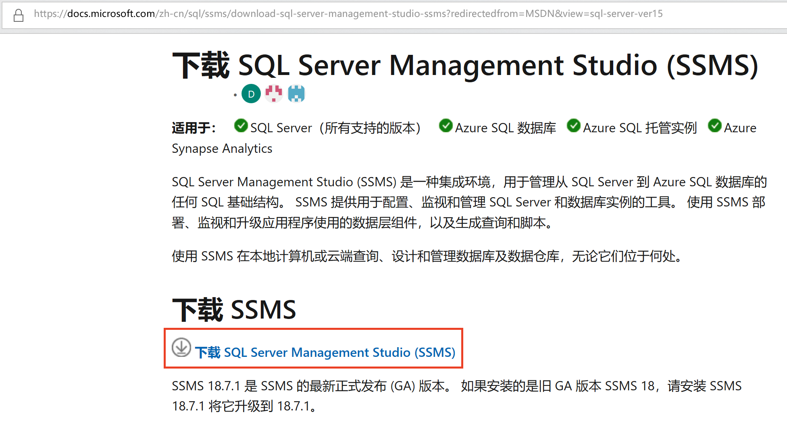This screenshot has width=787, height=425.
Task: Open the 下载 SQL Server Management Studio (SSMS) link
Action: [x=325, y=352]
